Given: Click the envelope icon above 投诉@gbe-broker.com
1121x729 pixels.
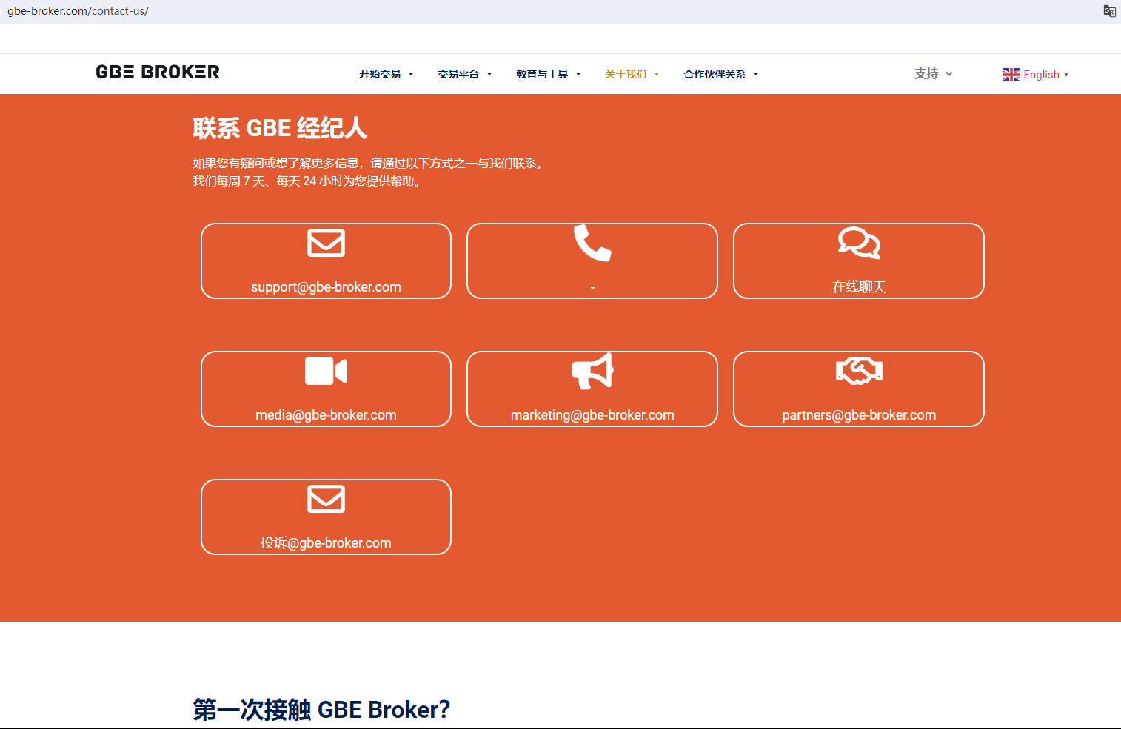Looking at the screenshot, I should pyautogui.click(x=326, y=499).
